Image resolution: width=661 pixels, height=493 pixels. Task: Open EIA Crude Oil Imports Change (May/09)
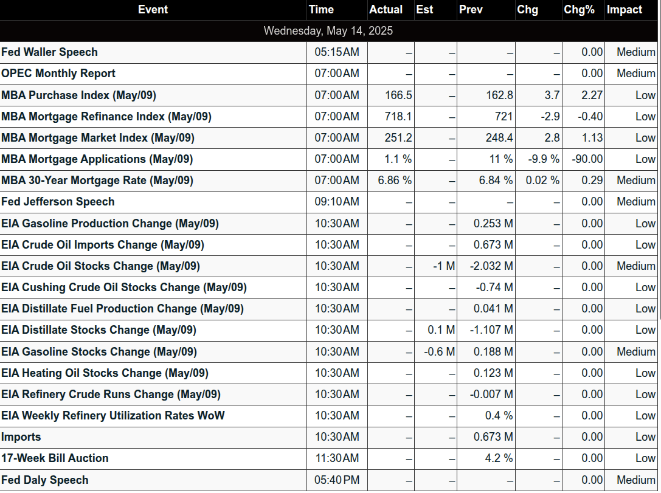tap(102, 245)
